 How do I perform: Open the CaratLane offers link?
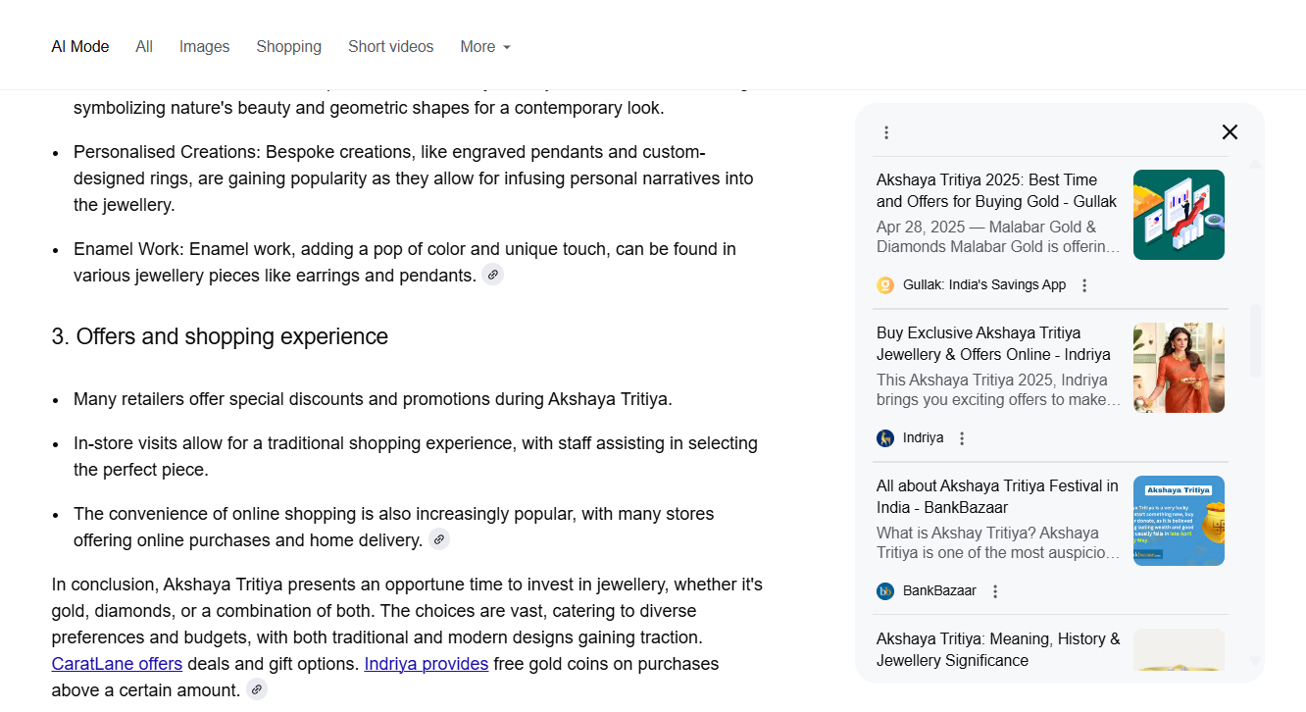tap(117, 664)
